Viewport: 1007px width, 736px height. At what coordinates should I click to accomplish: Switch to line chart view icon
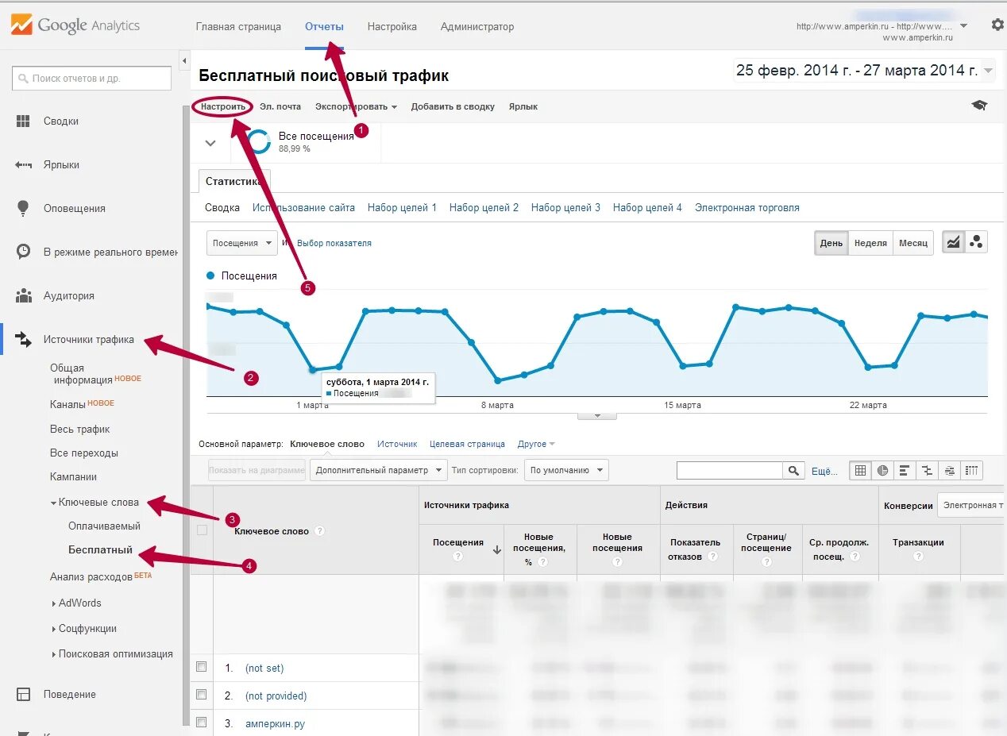(x=953, y=242)
